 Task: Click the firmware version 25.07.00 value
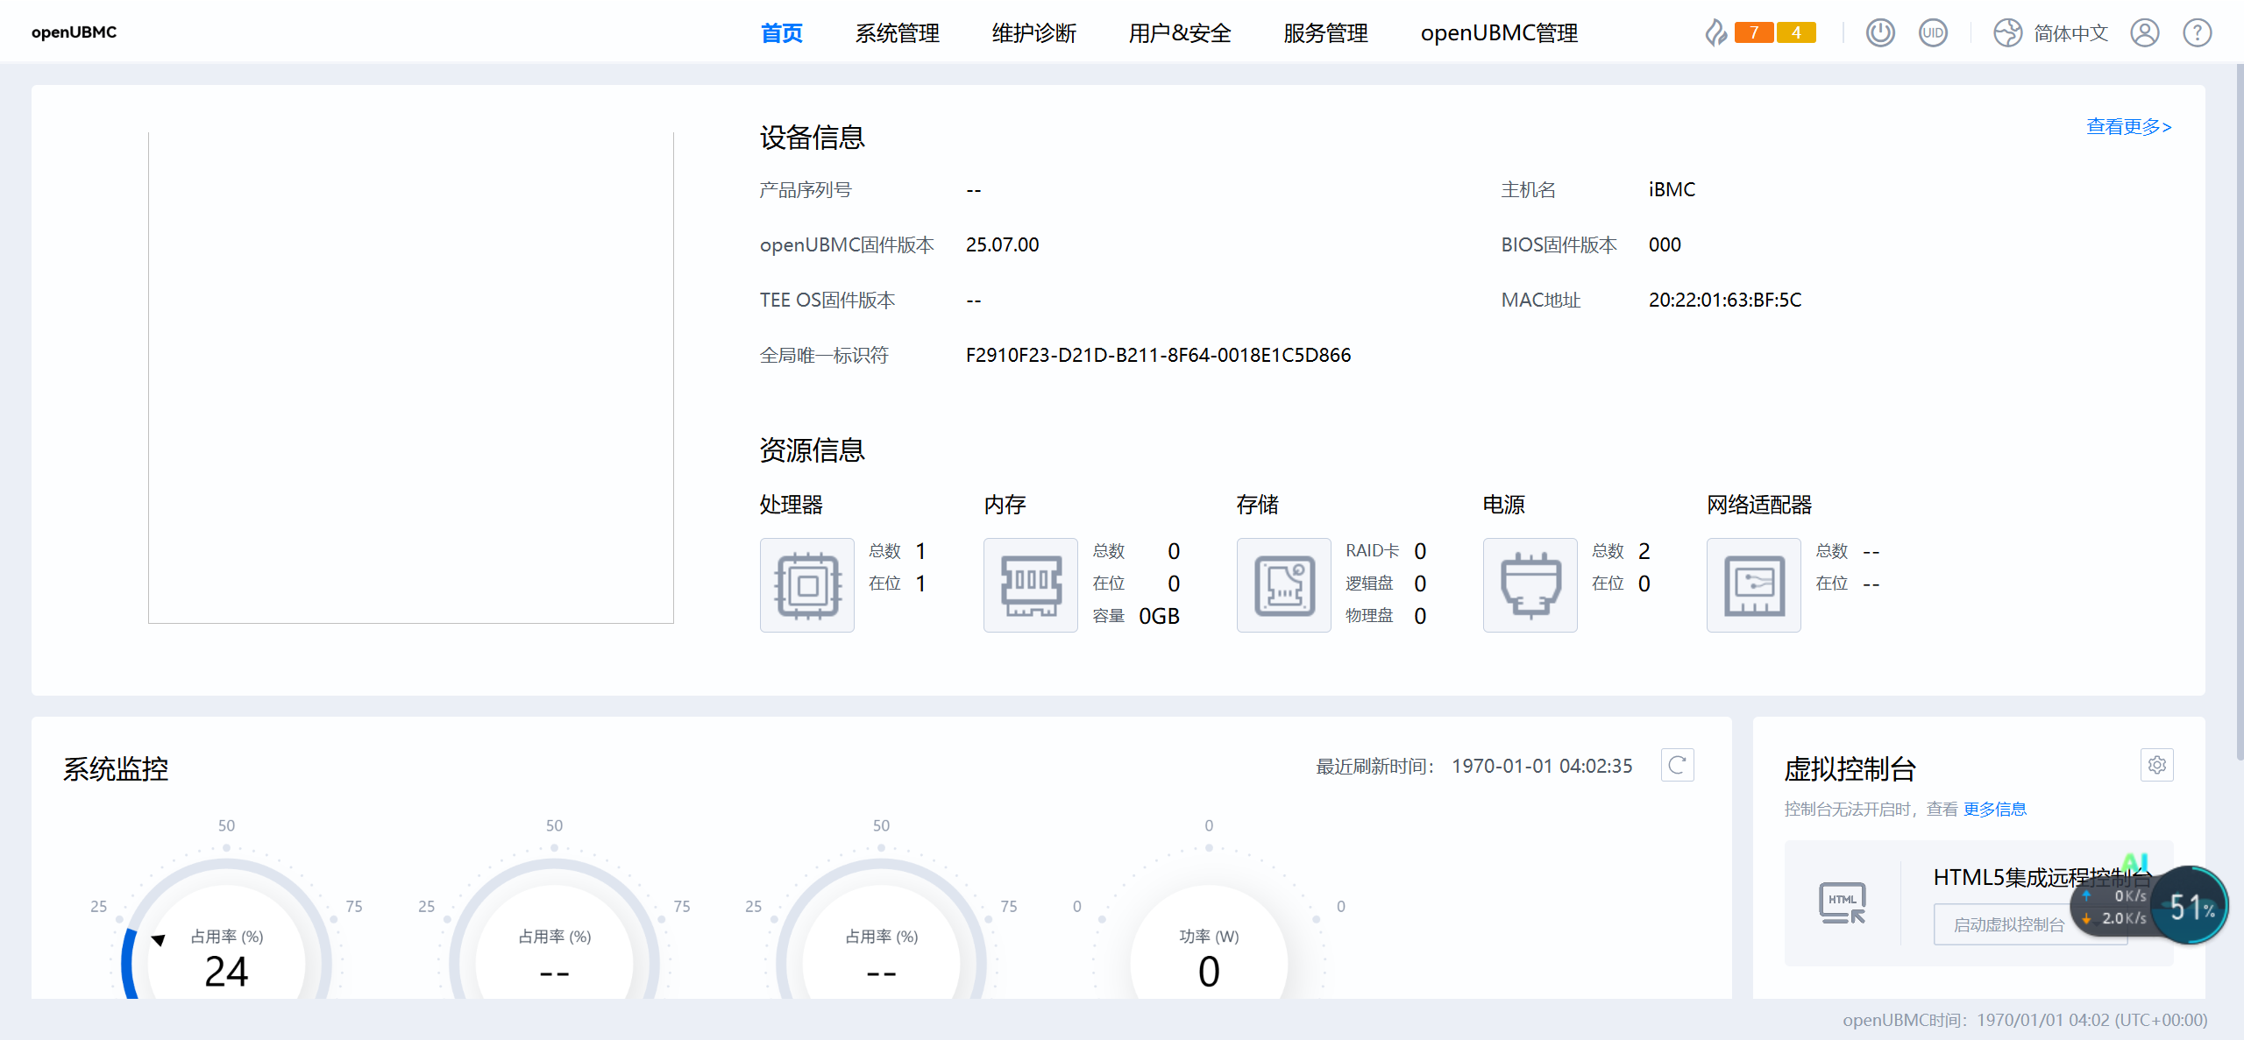(1002, 244)
